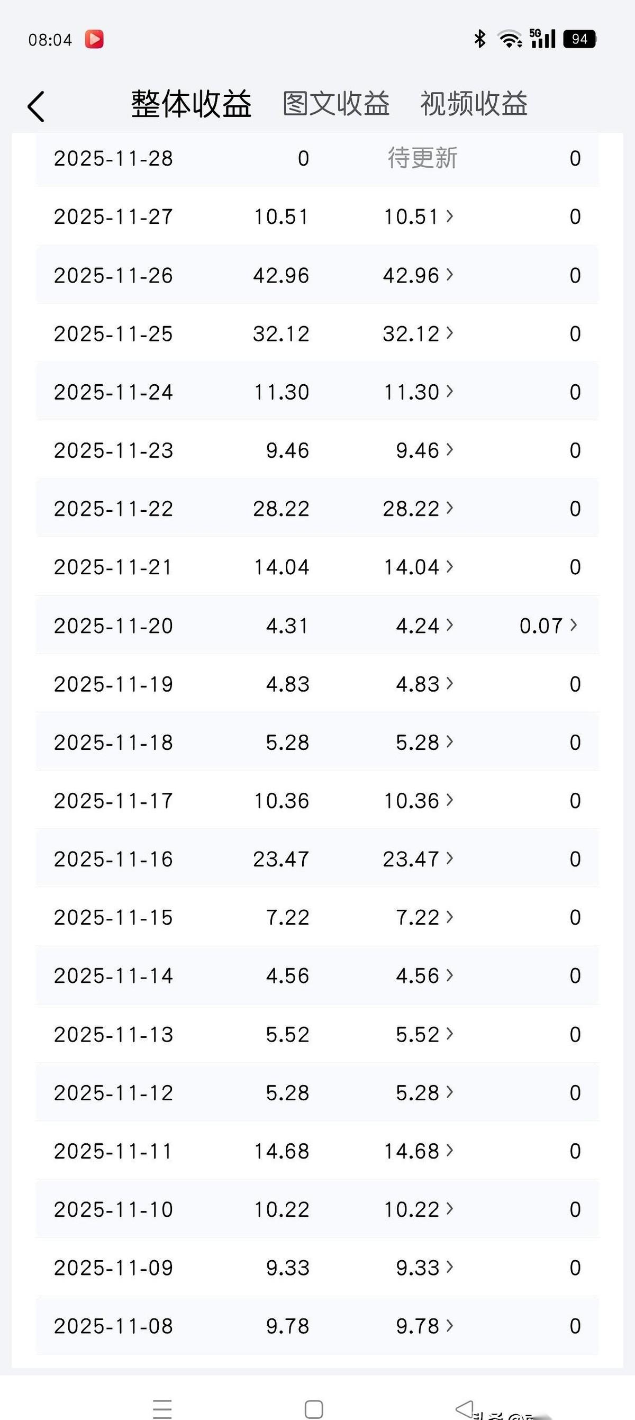Tap the Android home square icon
This screenshot has width=635, height=1420.
click(x=314, y=1409)
